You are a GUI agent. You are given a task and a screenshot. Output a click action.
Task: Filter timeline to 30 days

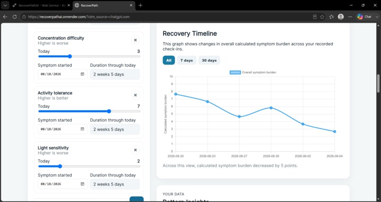pyautogui.click(x=209, y=60)
